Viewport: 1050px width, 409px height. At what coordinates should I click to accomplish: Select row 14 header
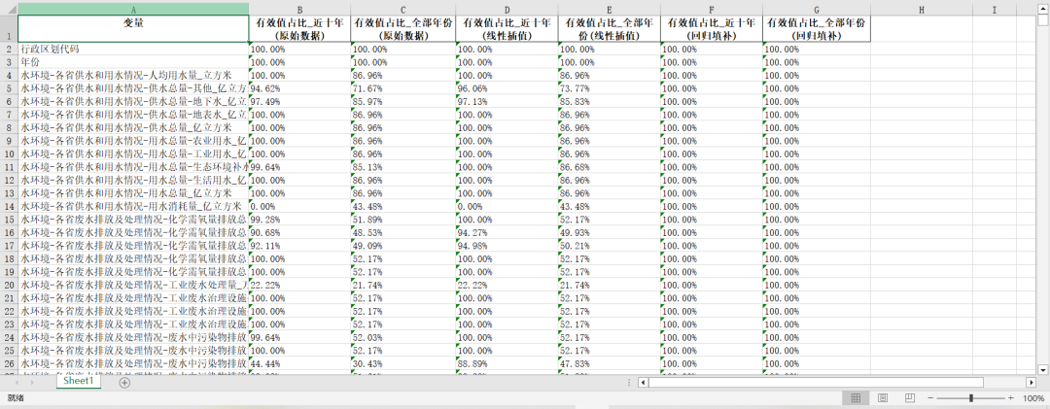pos(9,206)
